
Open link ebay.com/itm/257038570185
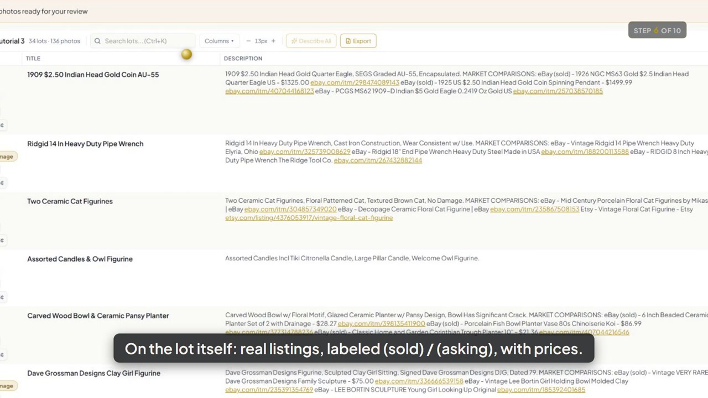[x=558, y=91]
